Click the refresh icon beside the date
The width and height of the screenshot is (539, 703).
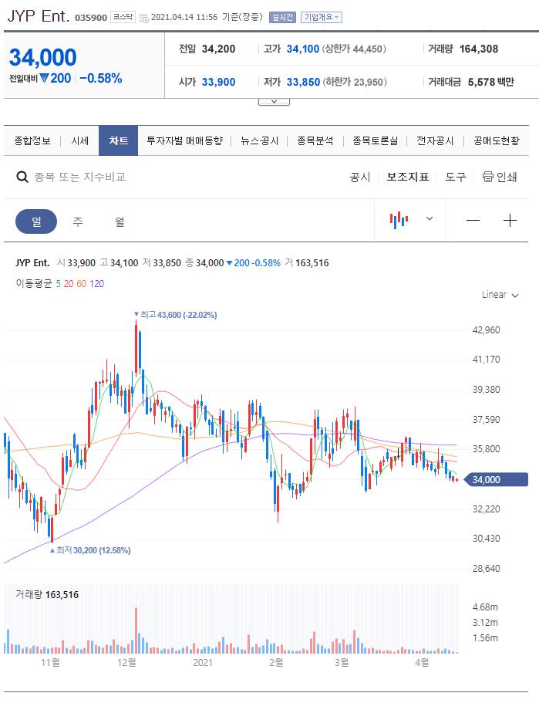click(x=144, y=18)
